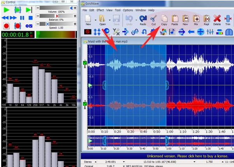Viewport: 234px width, 167px height.
Task: Record into selection with braces record button
Action: tap(18, 26)
